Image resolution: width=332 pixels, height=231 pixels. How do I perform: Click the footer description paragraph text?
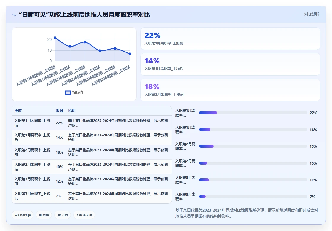click(247, 213)
